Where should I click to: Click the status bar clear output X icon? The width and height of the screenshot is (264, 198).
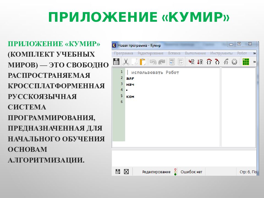[126, 172]
